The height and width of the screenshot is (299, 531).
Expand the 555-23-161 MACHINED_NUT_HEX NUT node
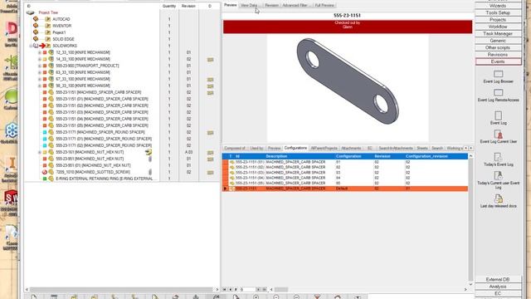pos(40,152)
